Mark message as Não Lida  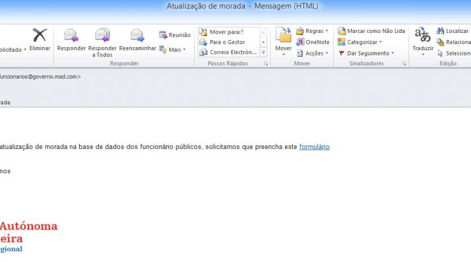(x=371, y=31)
